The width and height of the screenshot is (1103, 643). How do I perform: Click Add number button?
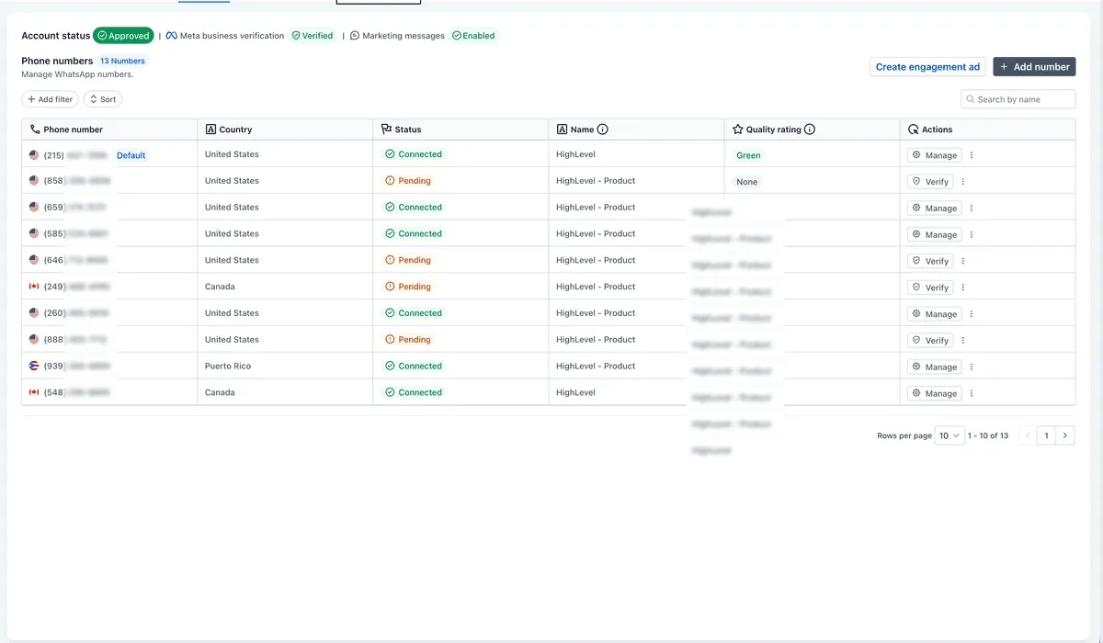click(x=1034, y=66)
